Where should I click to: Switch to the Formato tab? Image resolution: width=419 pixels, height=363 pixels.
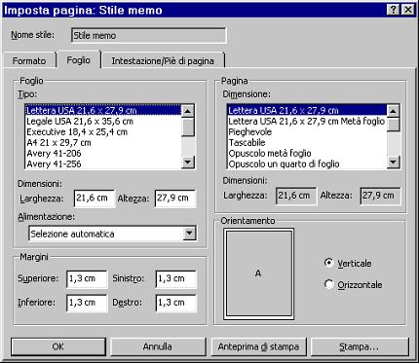(29, 60)
